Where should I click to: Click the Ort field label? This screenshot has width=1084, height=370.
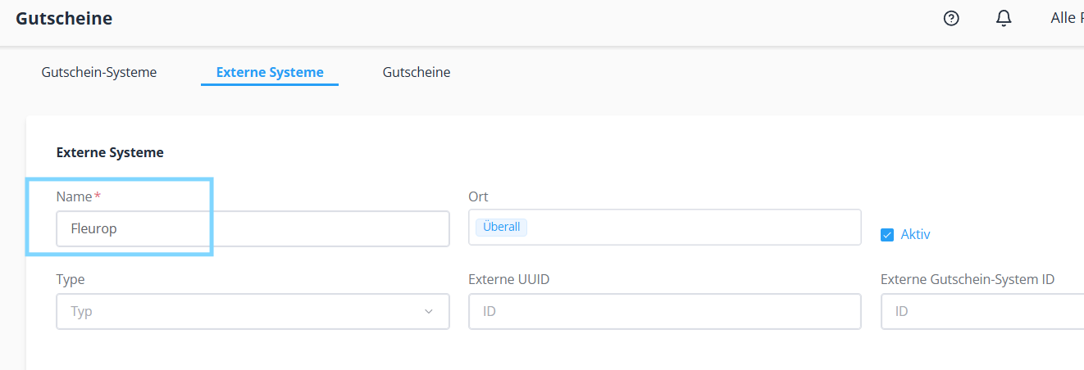[x=478, y=196]
